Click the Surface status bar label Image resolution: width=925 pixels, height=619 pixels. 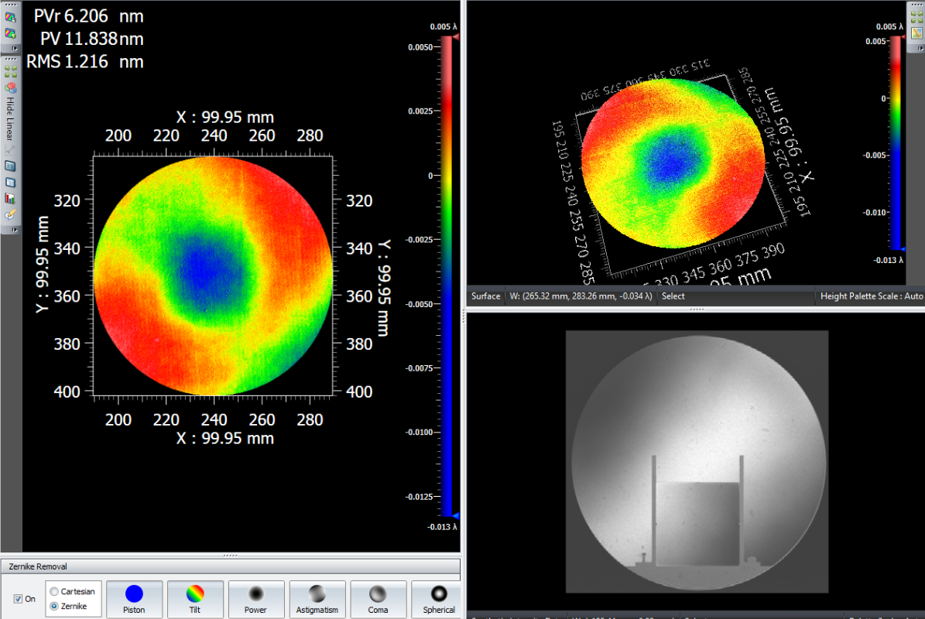(486, 296)
